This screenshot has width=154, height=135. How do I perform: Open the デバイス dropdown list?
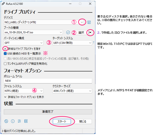coord(82,22)
